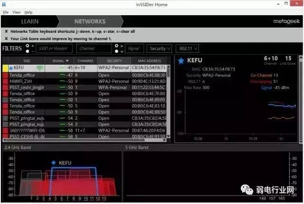The height and width of the screenshot is (204, 304).
Task: Click the blue star beside KEFU in the table
Action: 11,68
